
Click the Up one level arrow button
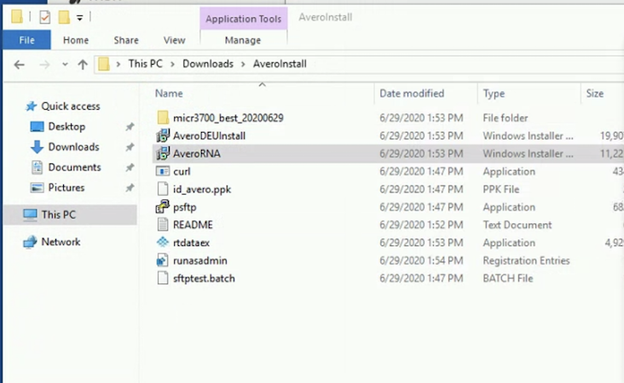click(83, 64)
